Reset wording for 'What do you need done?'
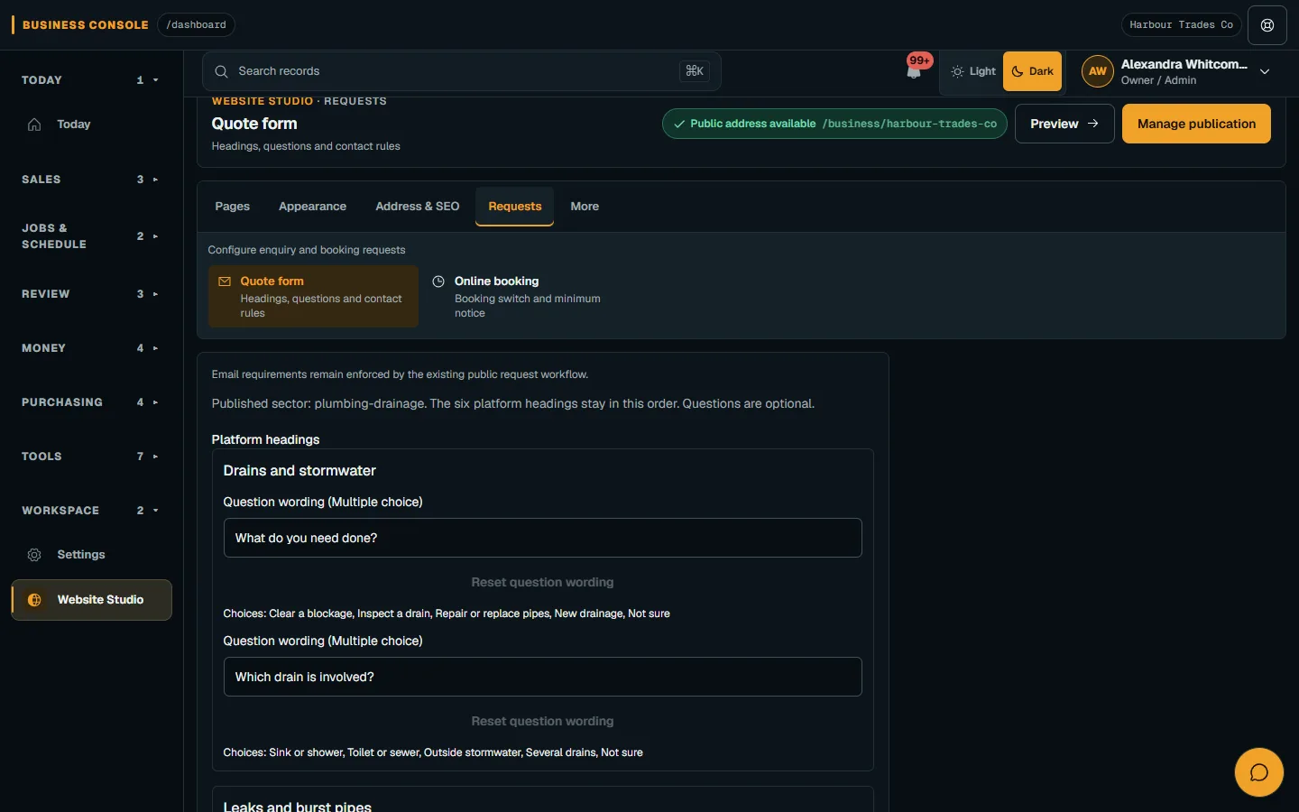 (x=542, y=583)
